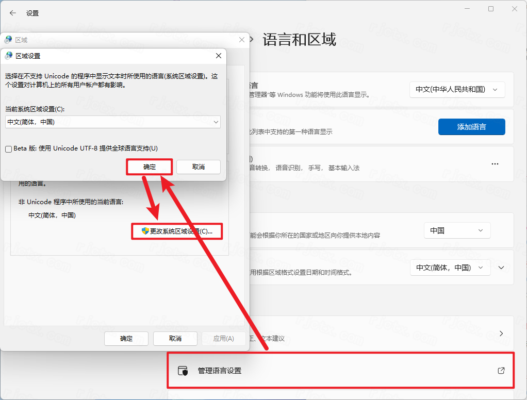Open the 当前系统区域设置 combo box
The image size is (527, 400).
pyautogui.click(x=113, y=122)
